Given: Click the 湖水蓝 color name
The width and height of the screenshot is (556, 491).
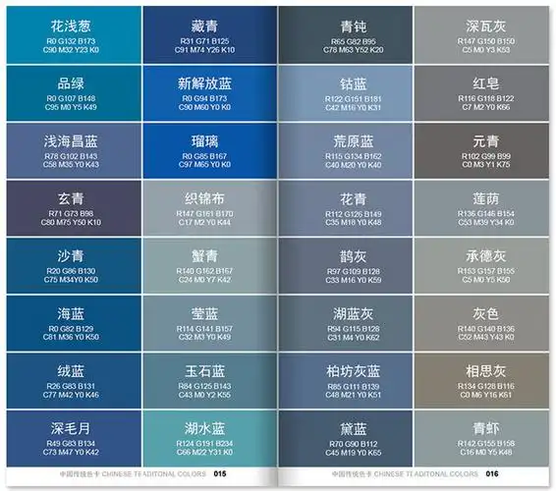Looking at the screenshot, I should coord(204,428).
